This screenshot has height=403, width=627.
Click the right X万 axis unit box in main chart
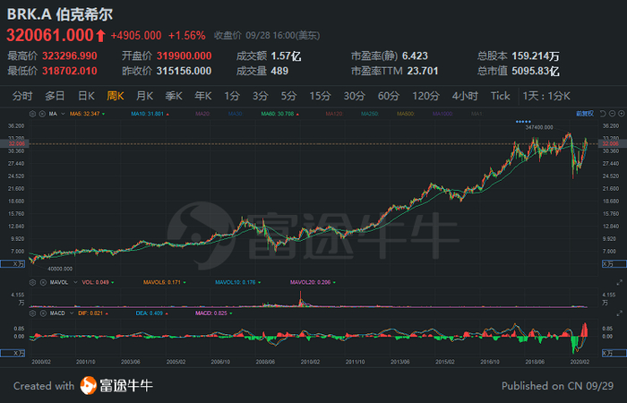(614, 264)
